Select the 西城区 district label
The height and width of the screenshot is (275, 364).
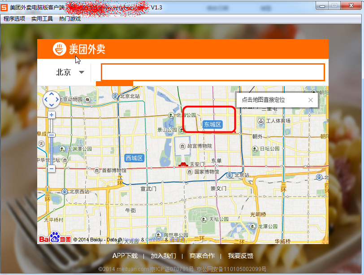click(x=134, y=158)
